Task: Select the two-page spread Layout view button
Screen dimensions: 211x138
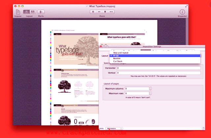Action: [x=33, y=12]
